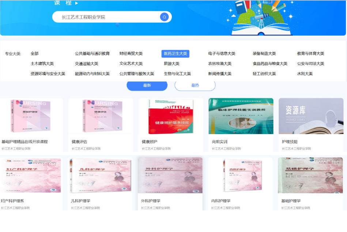The height and width of the screenshot is (232, 347).
Task: Select 交通运输大类 from the categories
Action: coord(87,64)
